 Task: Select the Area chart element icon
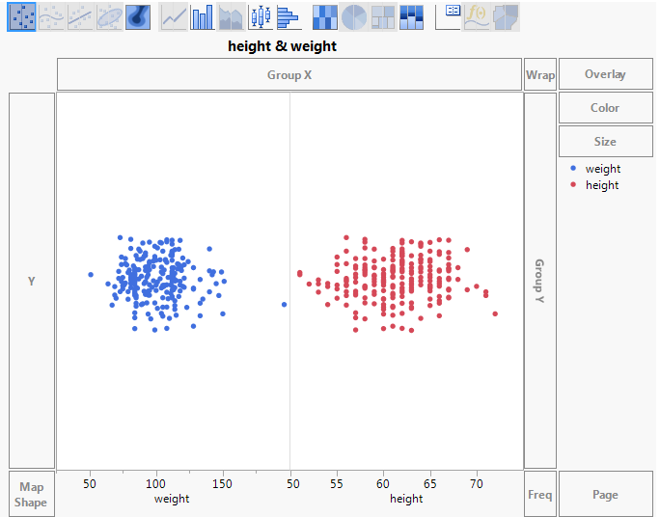click(231, 16)
